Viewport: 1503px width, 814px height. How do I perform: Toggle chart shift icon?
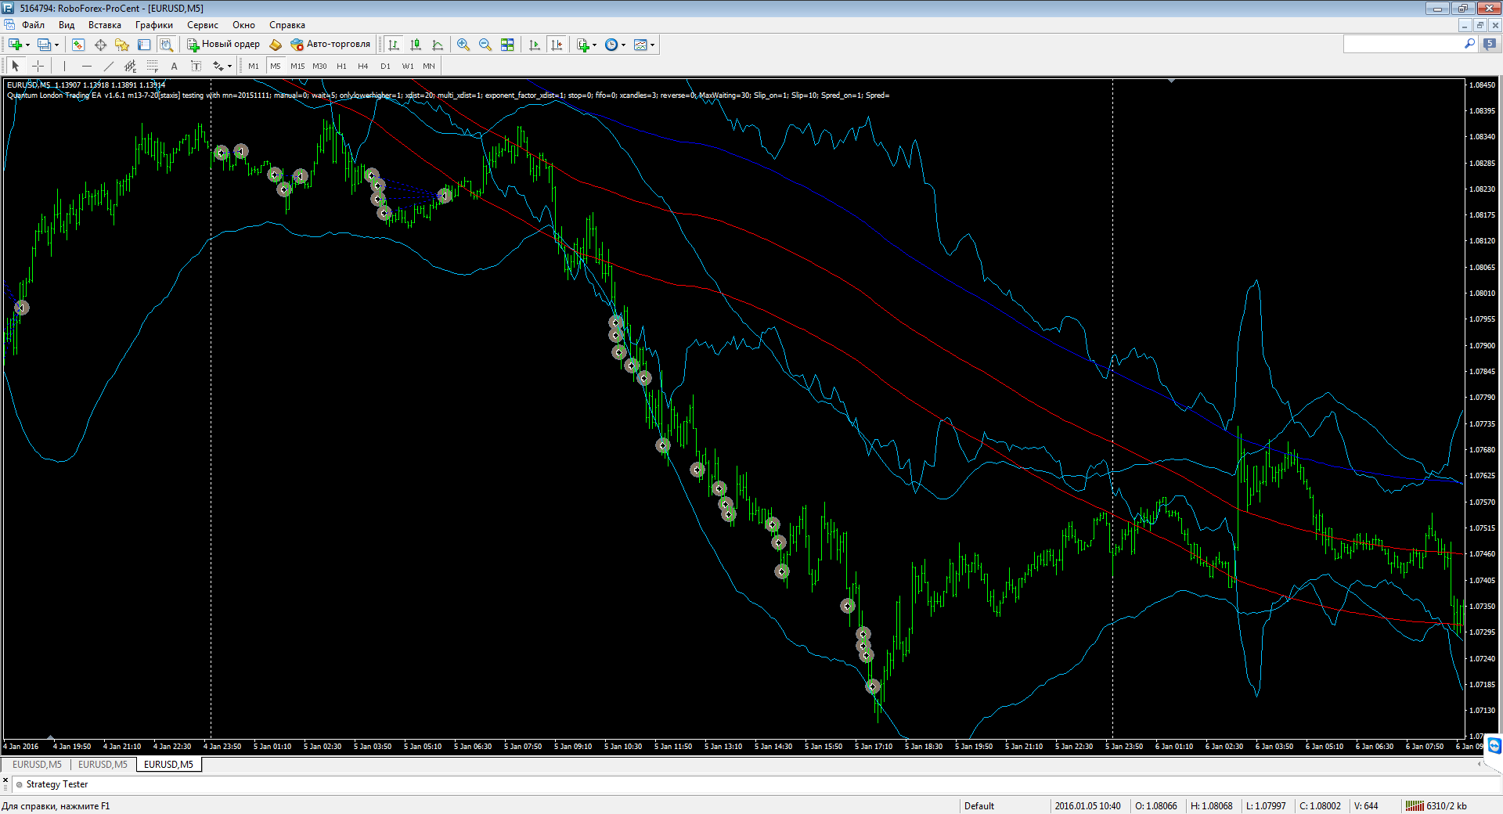(x=557, y=45)
